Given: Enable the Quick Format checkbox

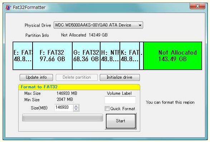Looking at the screenshot, I should (107, 108).
